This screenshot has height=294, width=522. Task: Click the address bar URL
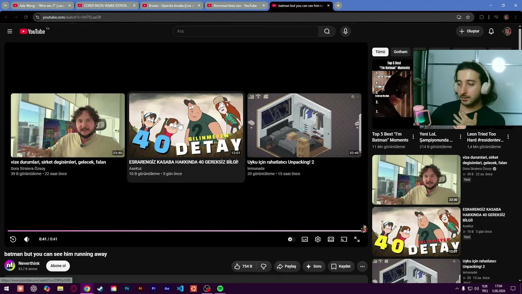coord(72,17)
